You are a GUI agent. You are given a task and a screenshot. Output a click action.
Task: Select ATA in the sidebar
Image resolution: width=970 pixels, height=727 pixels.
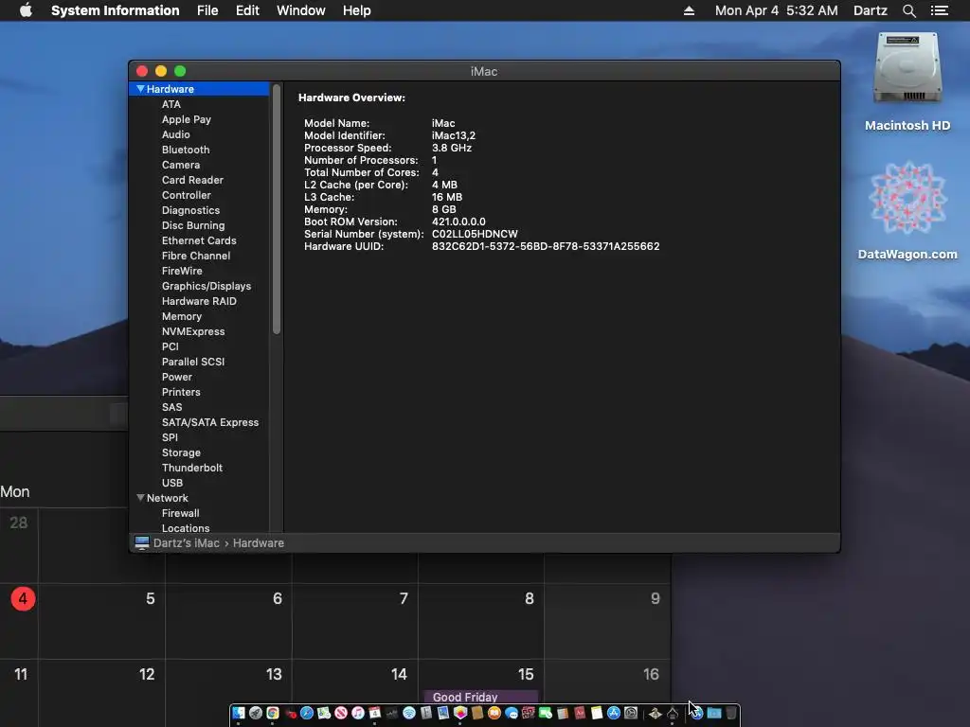coord(171,104)
